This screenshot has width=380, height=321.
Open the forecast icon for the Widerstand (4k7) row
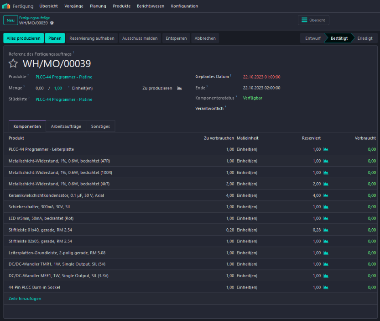pyautogui.click(x=326, y=184)
